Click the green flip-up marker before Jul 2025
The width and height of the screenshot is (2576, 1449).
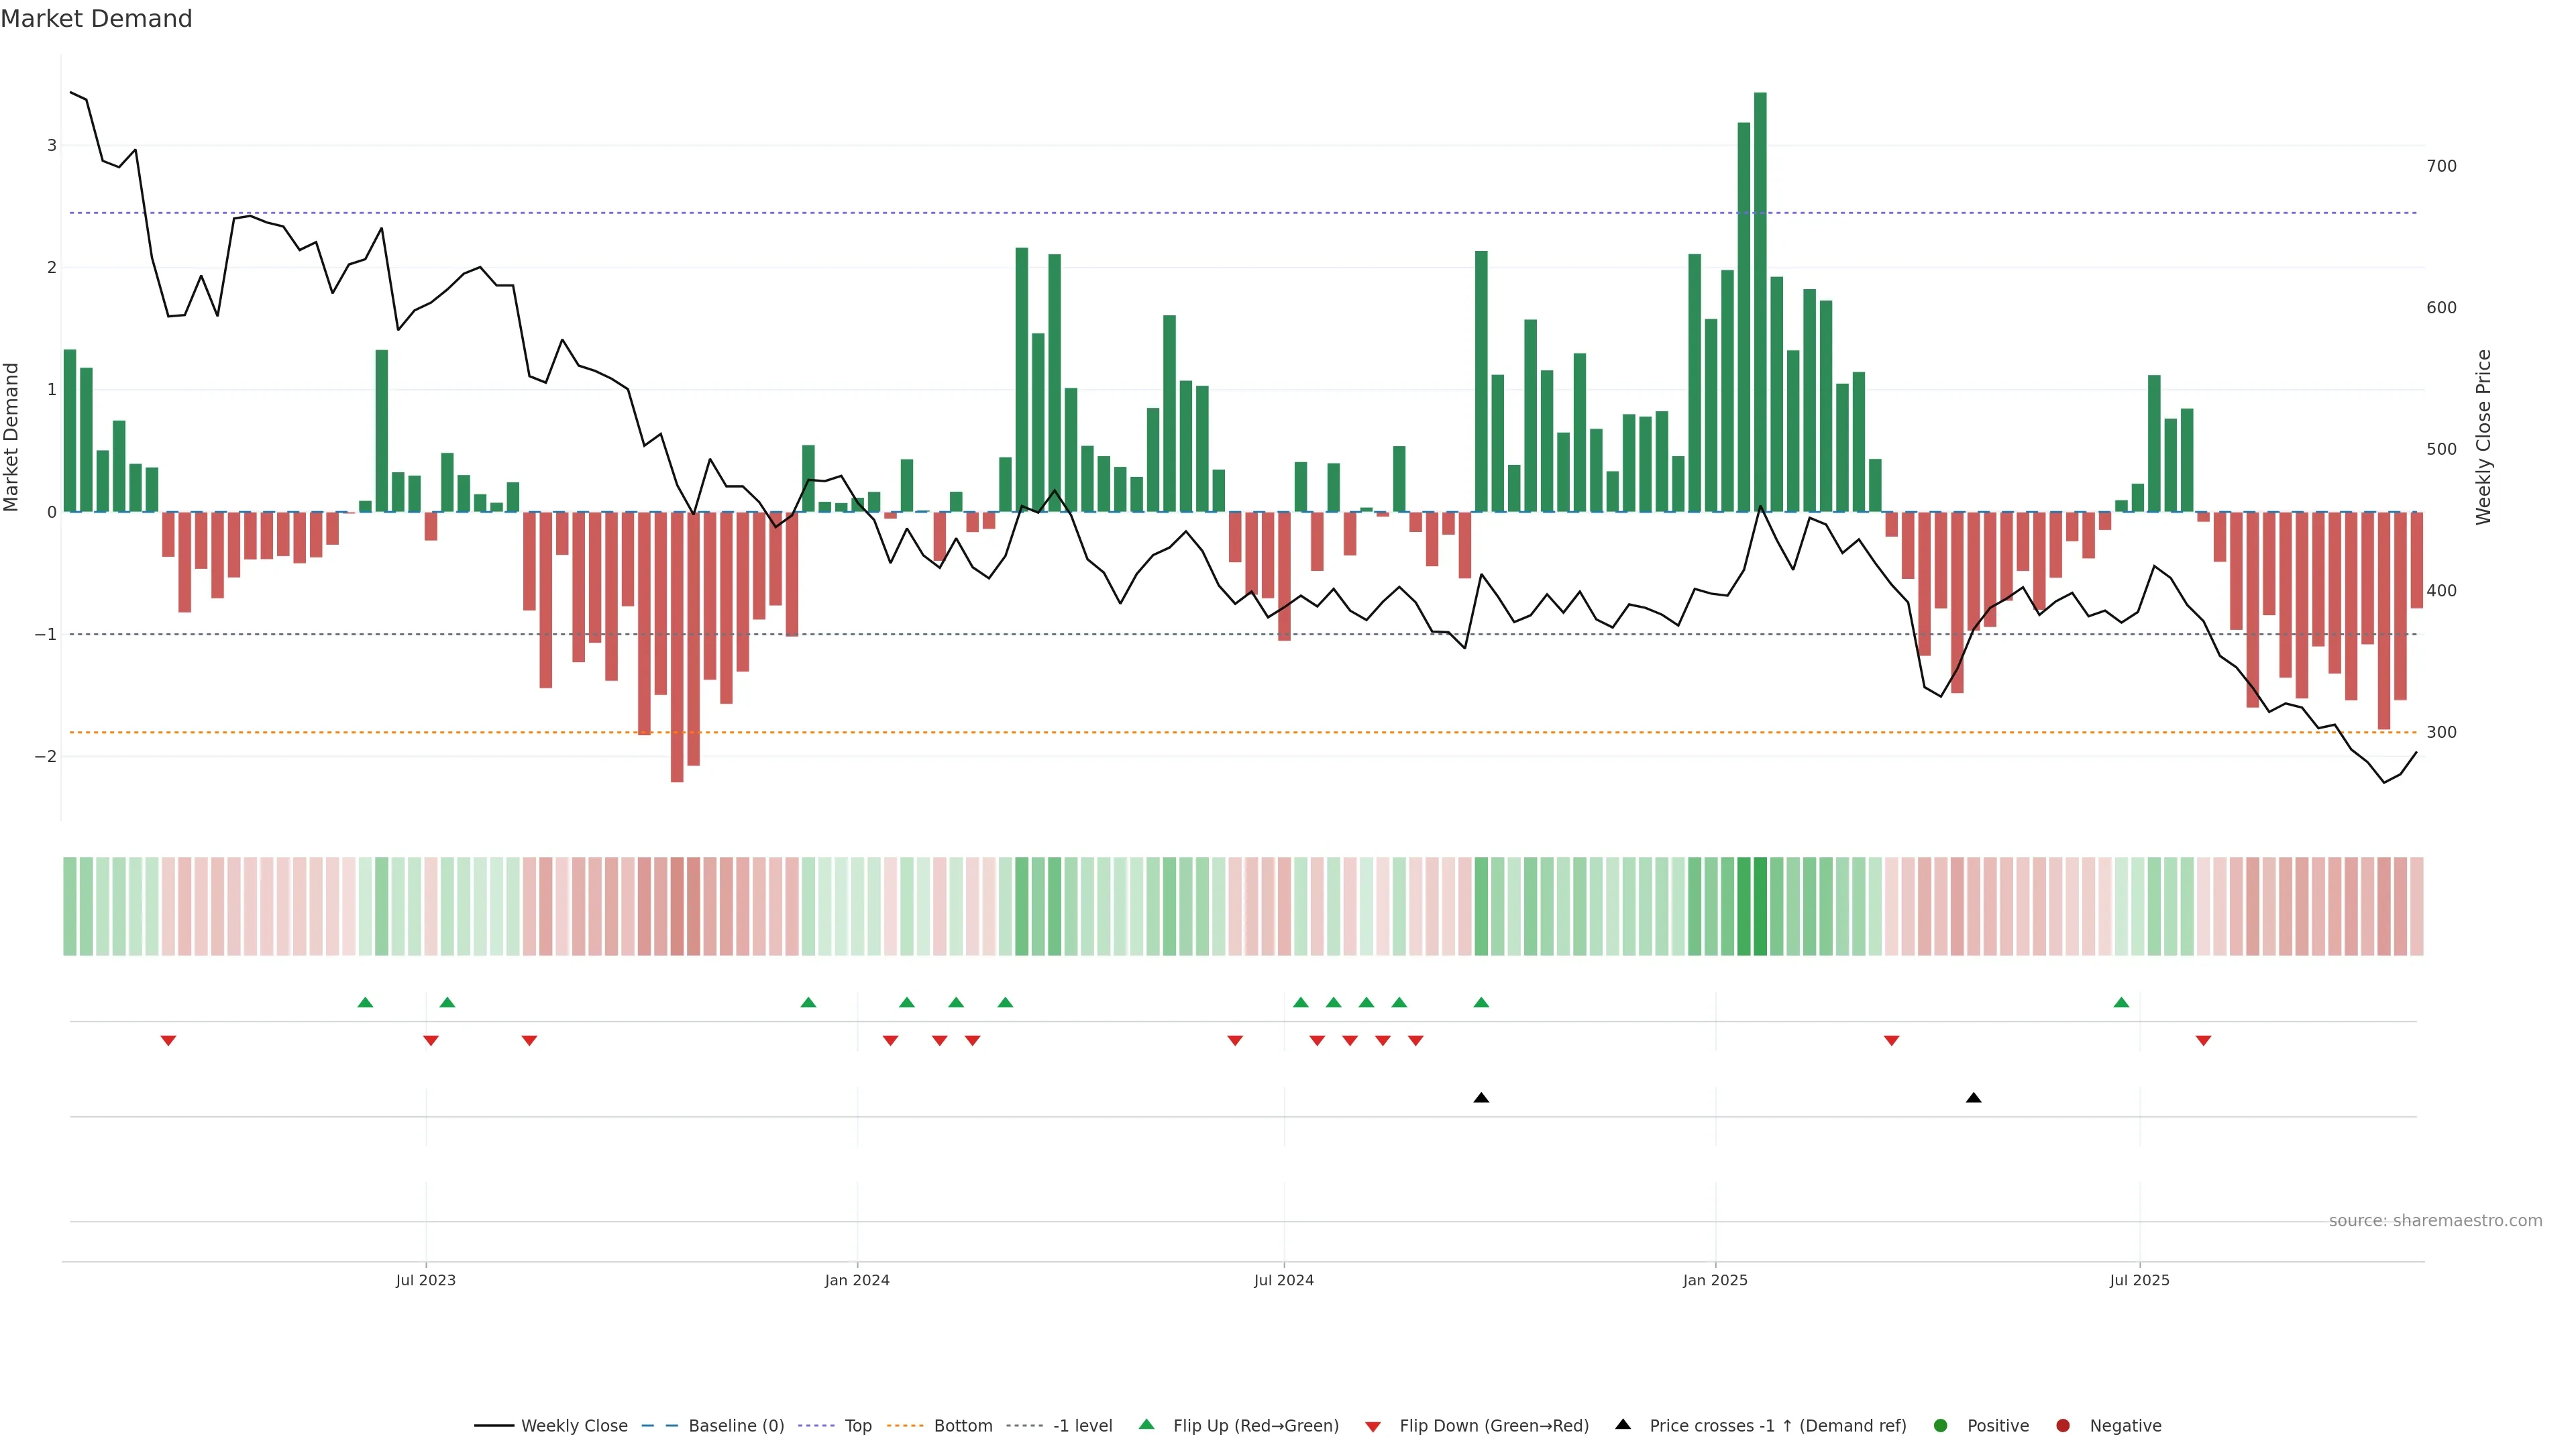2121,1002
